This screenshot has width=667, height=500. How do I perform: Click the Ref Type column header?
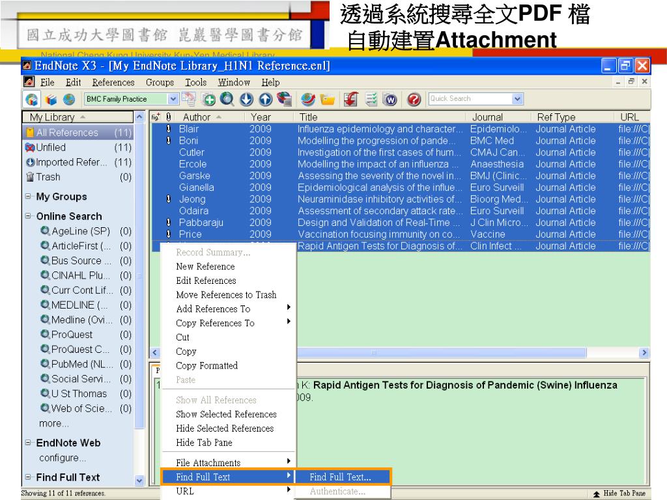click(x=572, y=117)
